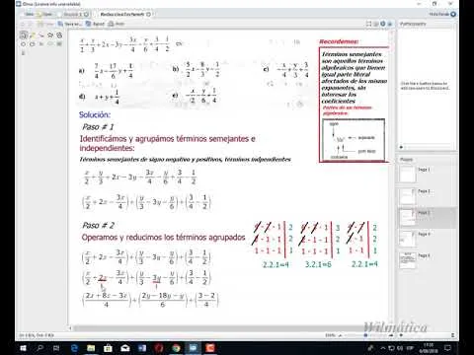Image resolution: width=474 pixels, height=355 pixels.
Task: Select the Page 2 thumbnail
Action: (408, 195)
